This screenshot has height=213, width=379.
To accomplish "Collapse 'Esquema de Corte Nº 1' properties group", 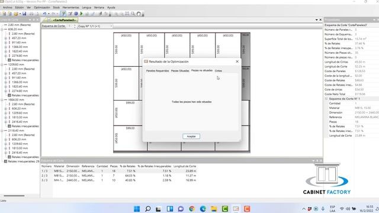I will (326, 99).
